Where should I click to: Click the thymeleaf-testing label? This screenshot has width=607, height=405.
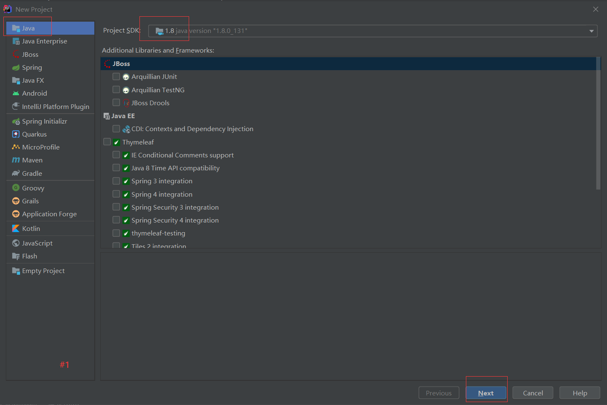point(158,233)
